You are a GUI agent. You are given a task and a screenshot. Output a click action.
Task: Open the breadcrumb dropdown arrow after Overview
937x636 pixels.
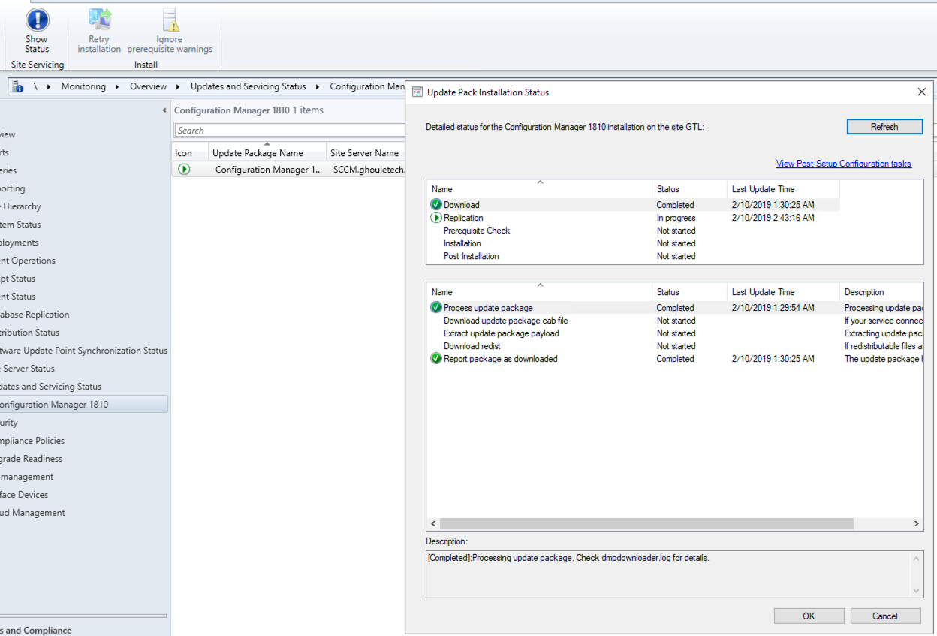[x=179, y=86]
